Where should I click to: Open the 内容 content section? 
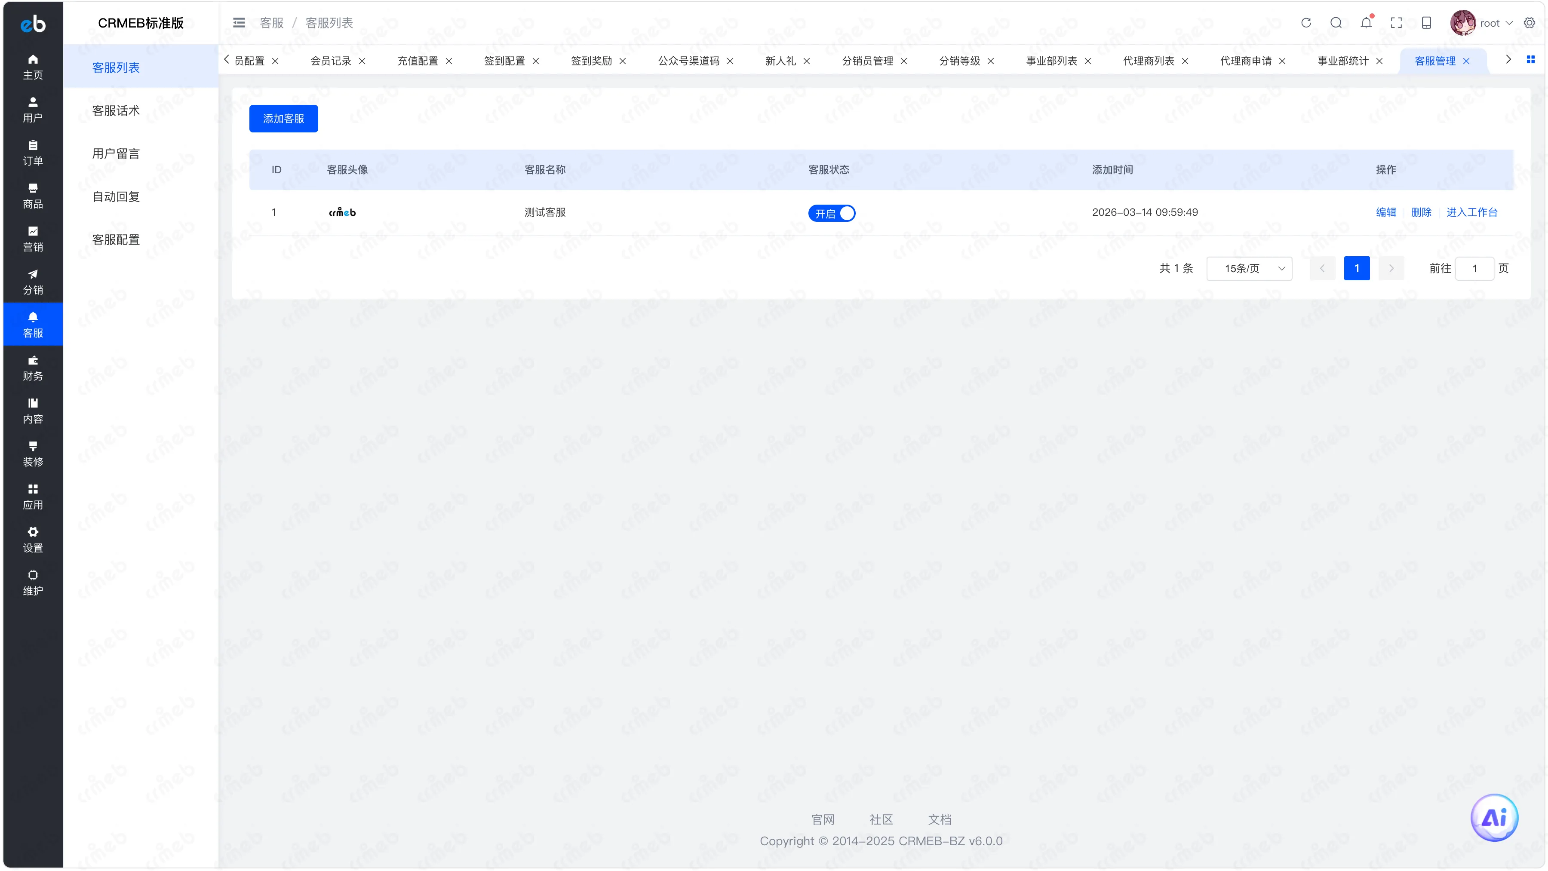(x=33, y=411)
